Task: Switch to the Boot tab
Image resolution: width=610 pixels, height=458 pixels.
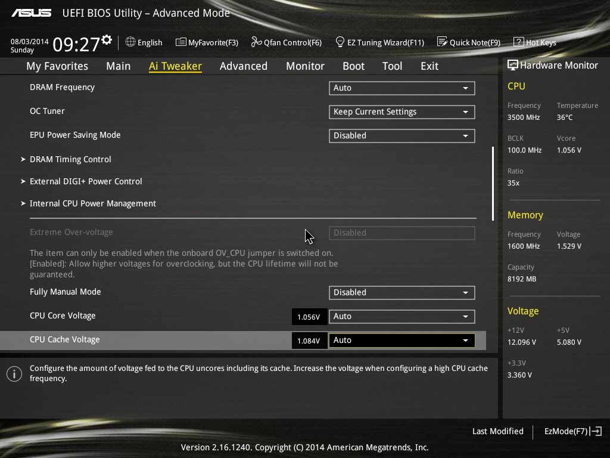Action: coord(354,66)
